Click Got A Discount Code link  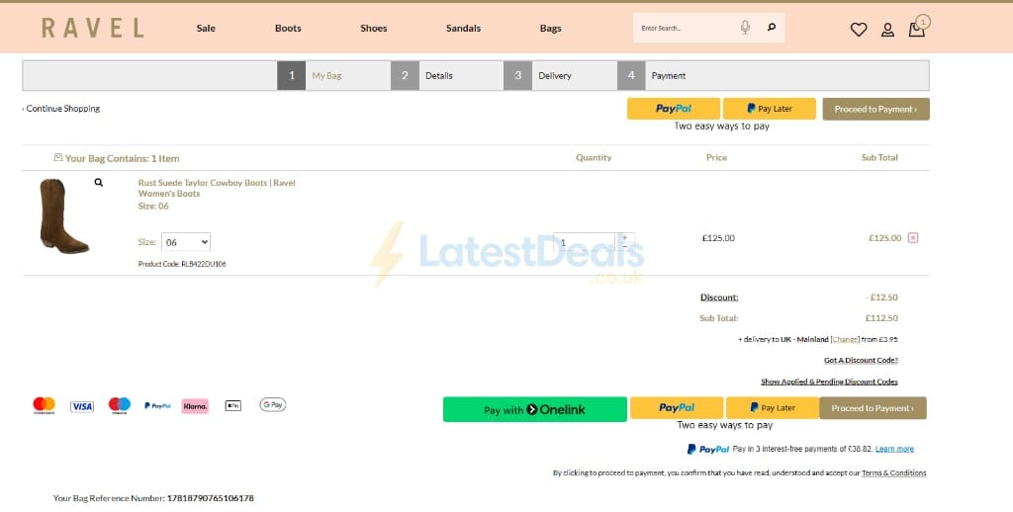pos(861,360)
